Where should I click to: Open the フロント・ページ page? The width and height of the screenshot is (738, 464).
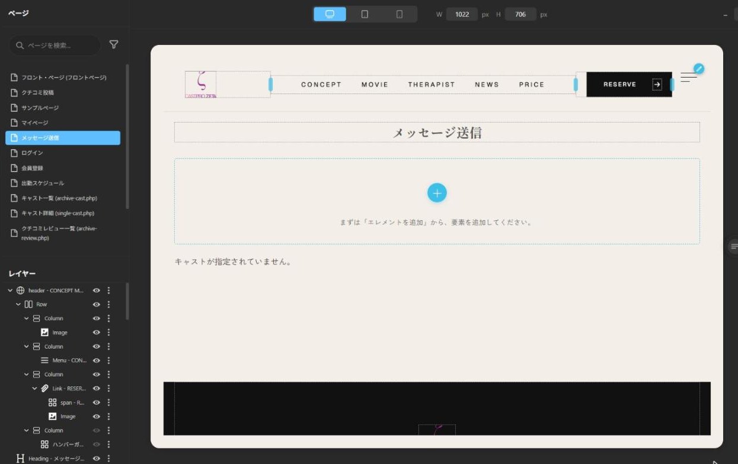point(63,78)
